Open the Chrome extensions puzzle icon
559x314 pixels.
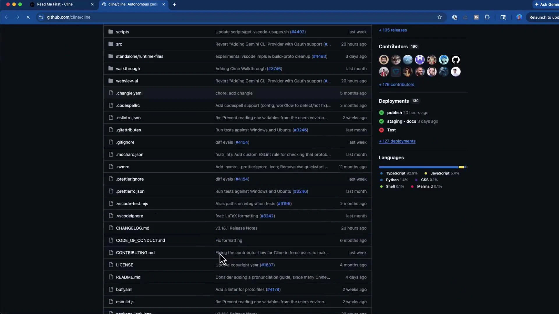pyautogui.click(x=487, y=17)
